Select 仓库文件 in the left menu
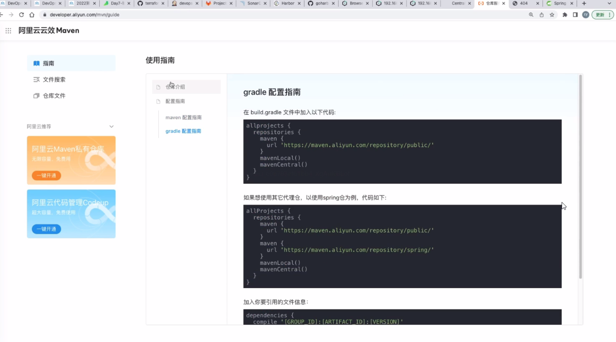Viewport: 616px width, 342px height. tap(71, 96)
